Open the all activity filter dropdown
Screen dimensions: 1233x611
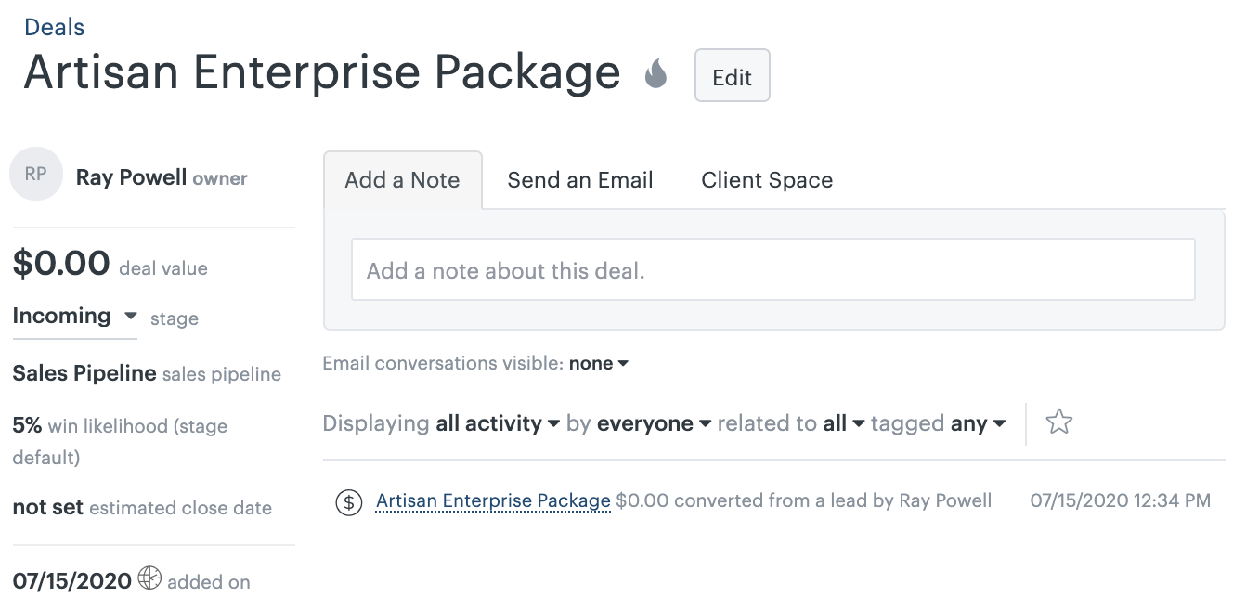point(498,423)
